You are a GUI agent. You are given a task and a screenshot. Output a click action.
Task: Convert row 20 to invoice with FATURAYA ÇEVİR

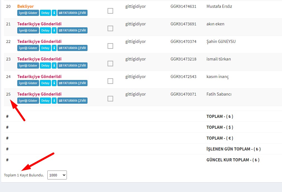click(72, 13)
